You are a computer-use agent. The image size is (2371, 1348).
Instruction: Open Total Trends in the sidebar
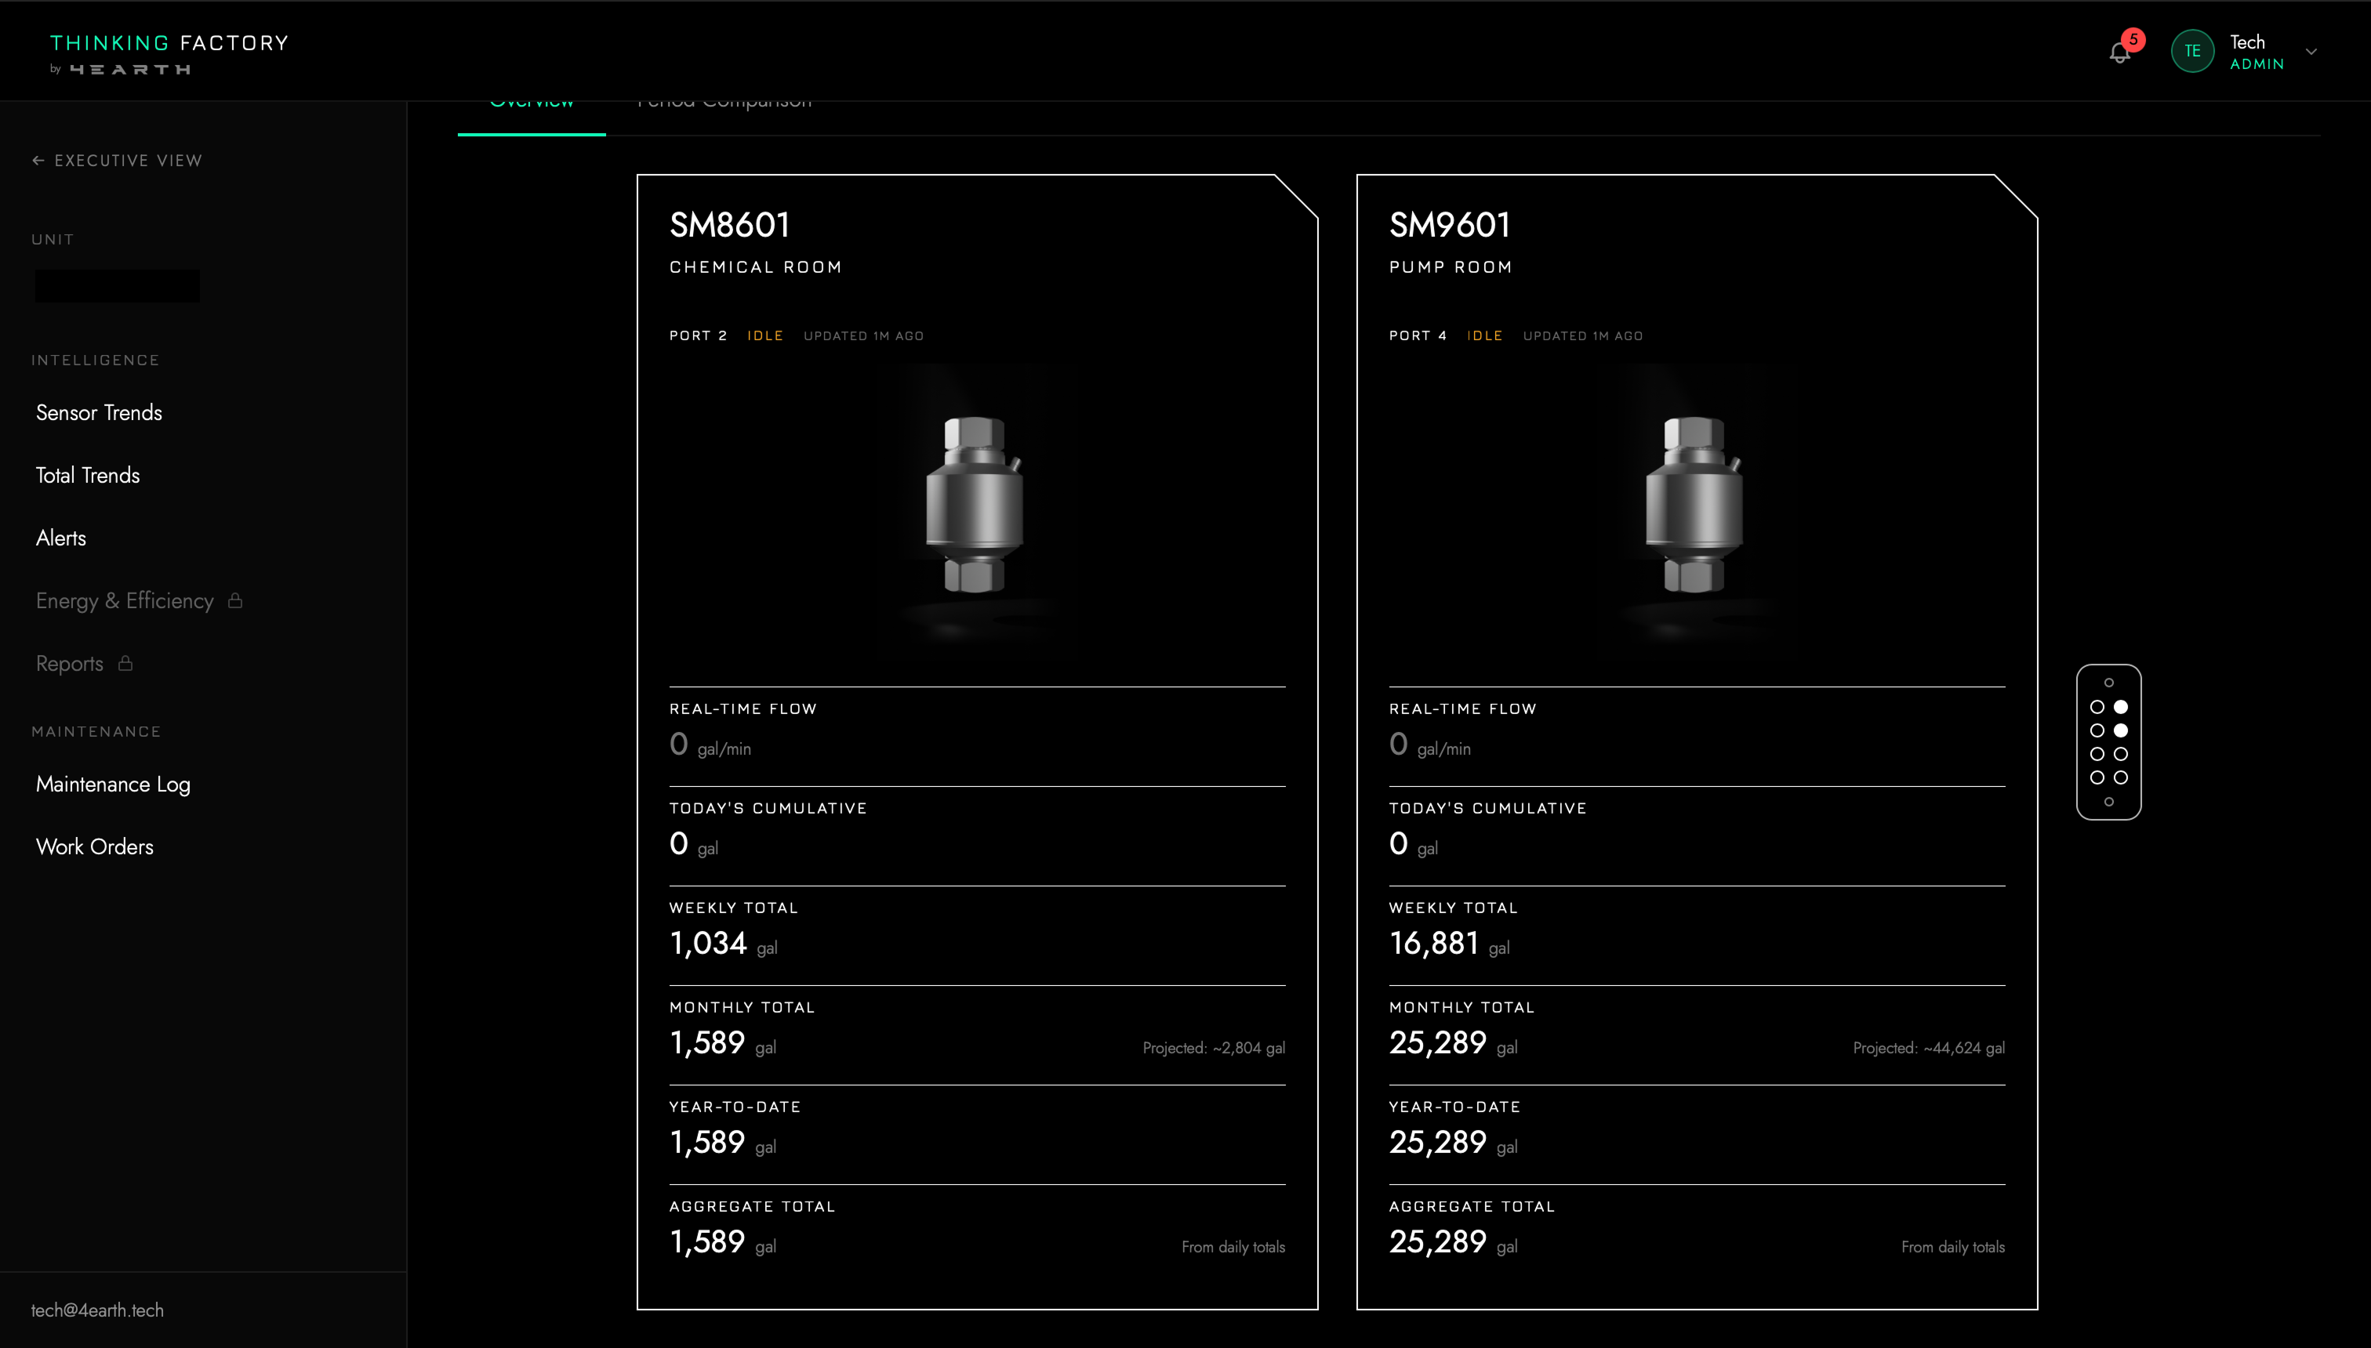click(88, 475)
